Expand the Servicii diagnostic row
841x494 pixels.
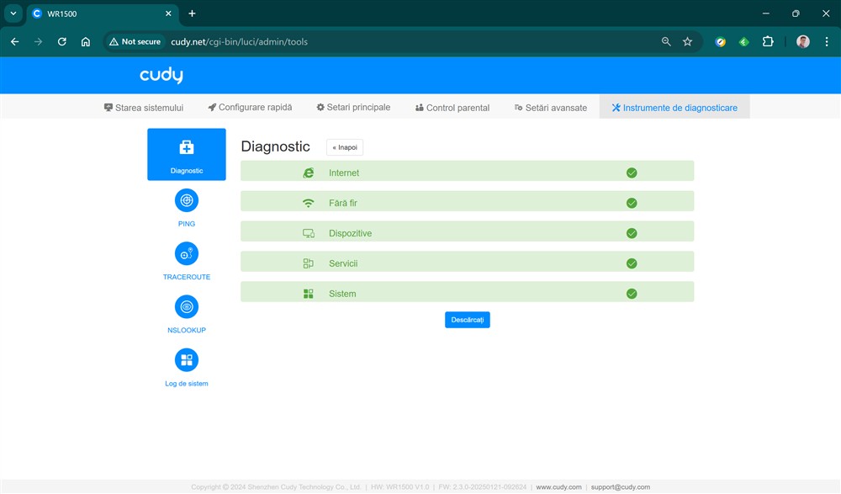click(x=467, y=263)
